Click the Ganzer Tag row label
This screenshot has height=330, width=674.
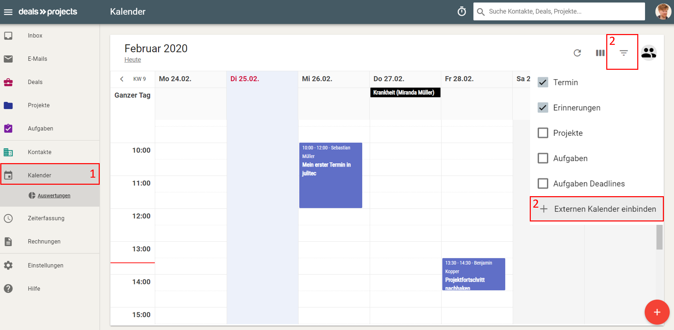click(x=132, y=95)
